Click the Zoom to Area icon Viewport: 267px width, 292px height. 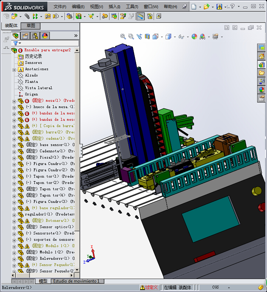[131, 36]
